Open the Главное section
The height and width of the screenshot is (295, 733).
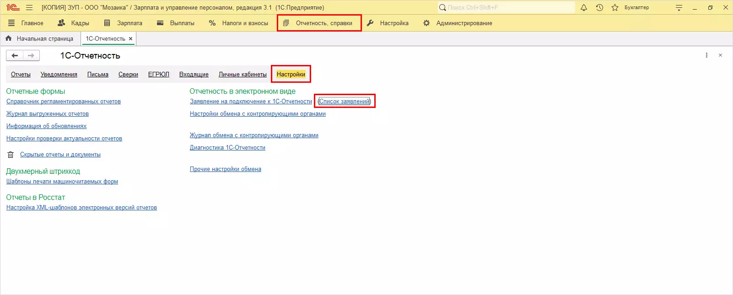(x=26, y=23)
